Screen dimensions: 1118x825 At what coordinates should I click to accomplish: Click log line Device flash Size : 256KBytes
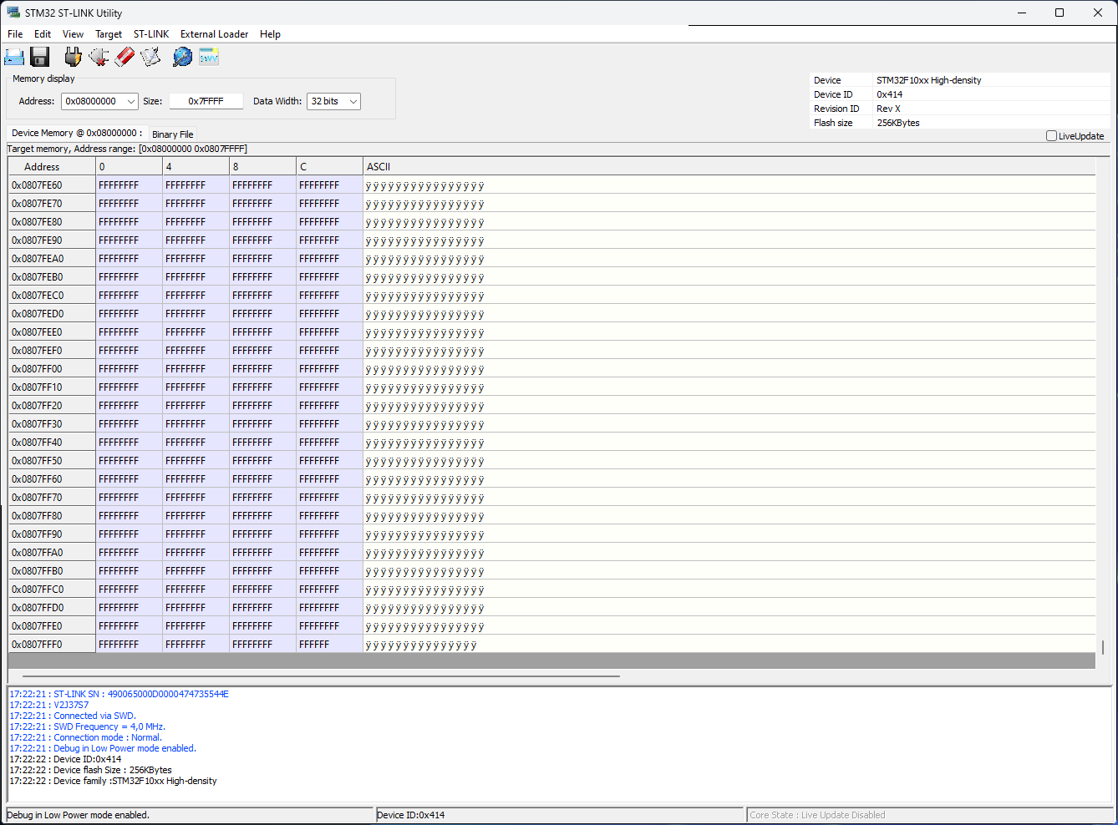click(90, 770)
